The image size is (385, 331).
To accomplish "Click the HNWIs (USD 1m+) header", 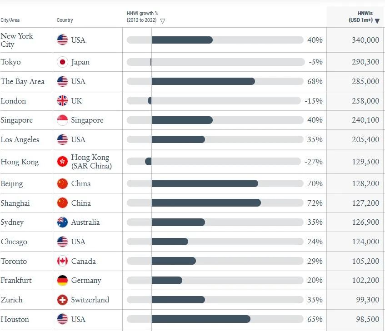I will point(361,17).
